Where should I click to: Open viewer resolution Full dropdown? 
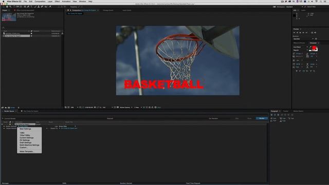point(107,107)
